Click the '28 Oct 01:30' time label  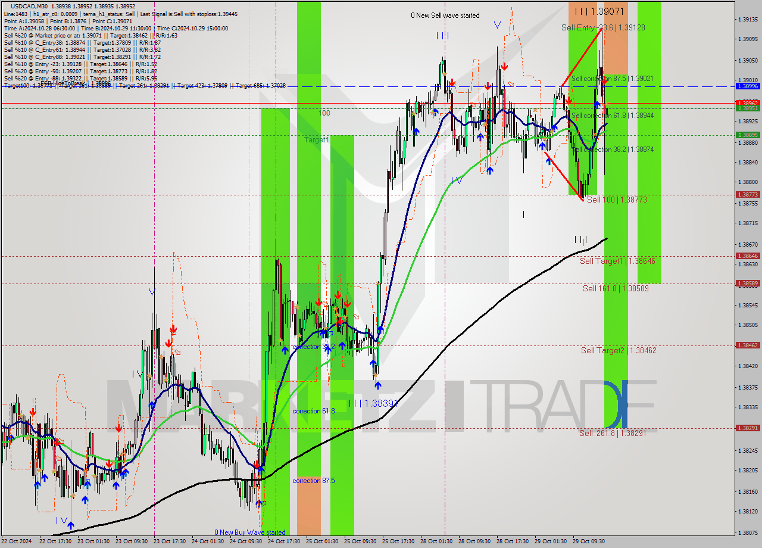[436, 541]
